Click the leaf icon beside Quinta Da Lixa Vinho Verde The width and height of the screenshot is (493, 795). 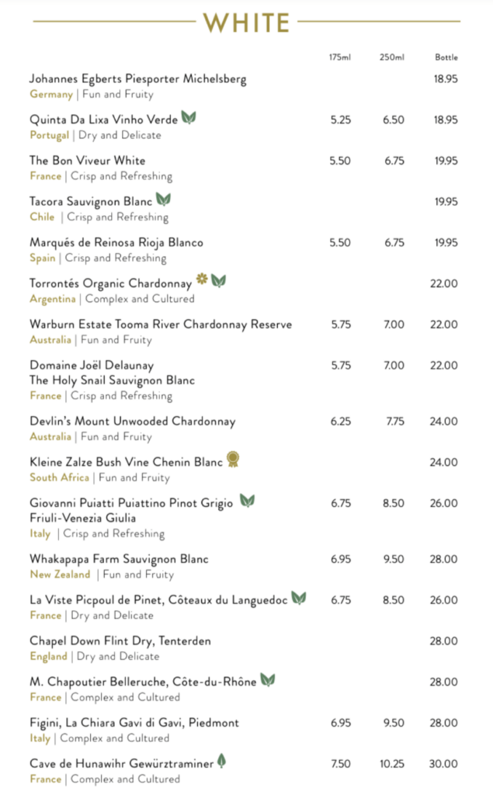[x=189, y=118]
